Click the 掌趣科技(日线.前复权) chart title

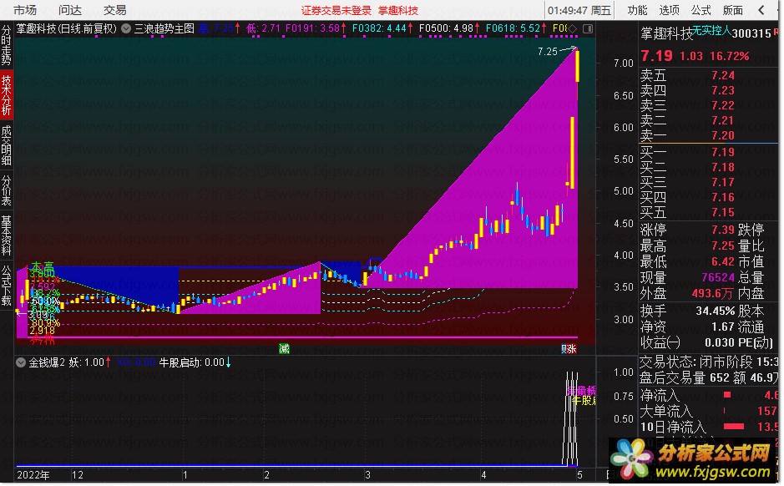click(x=67, y=29)
